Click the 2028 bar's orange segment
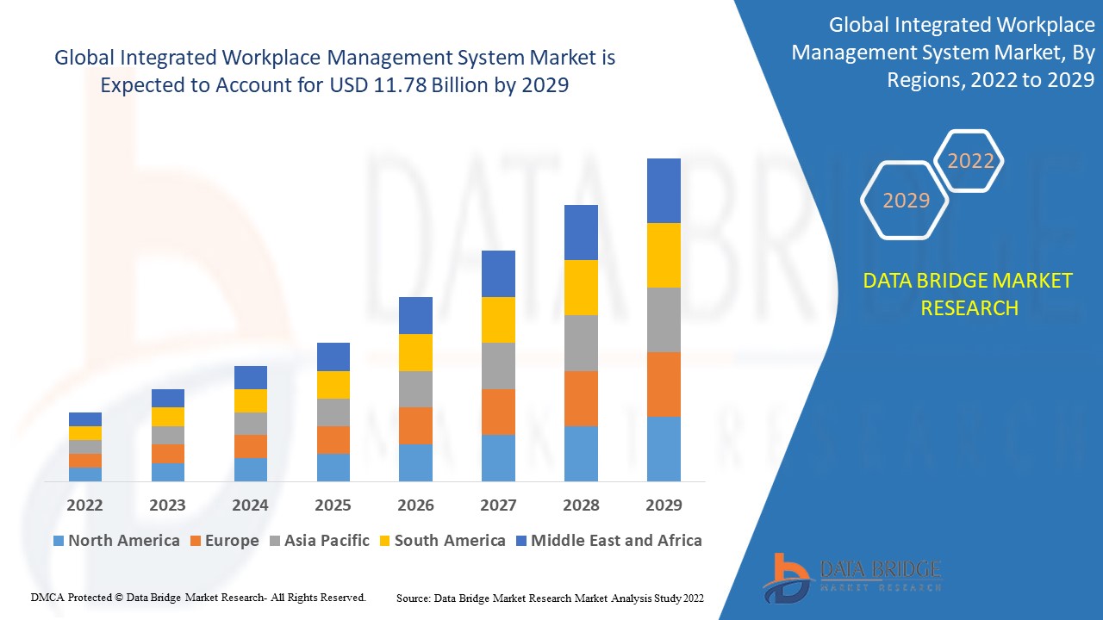This screenshot has width=1103, height=620. coord(581,399)
